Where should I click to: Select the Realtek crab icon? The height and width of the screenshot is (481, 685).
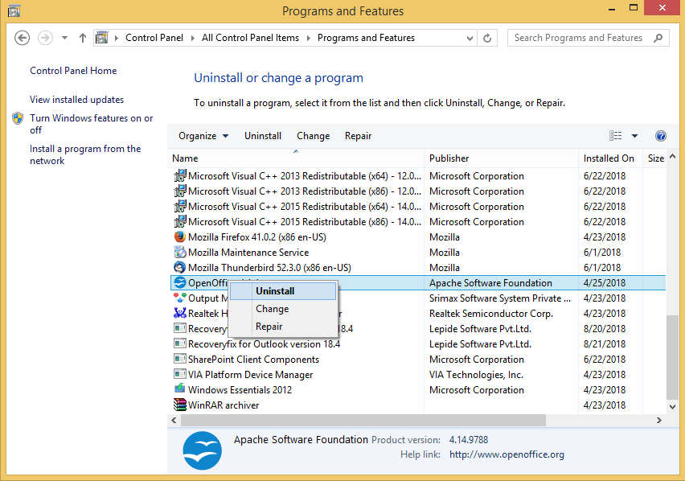coord(179,313)
